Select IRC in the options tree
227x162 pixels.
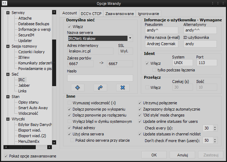click(x=22, y=80)
